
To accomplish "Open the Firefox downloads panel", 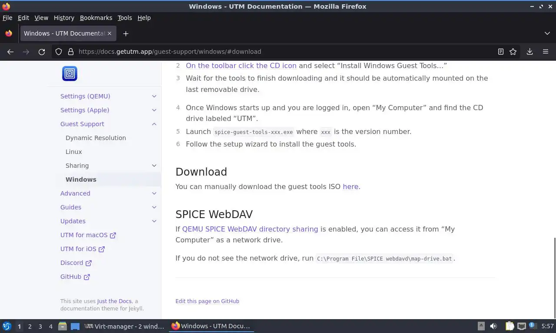I will 530,52.
